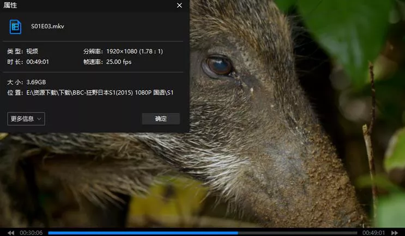Click the elapsed time 00:30:06 label

coord(31,232)
